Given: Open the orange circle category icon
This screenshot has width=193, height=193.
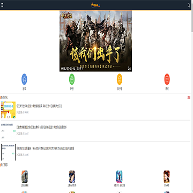Looking at the screenshot, I should point(120,79).
